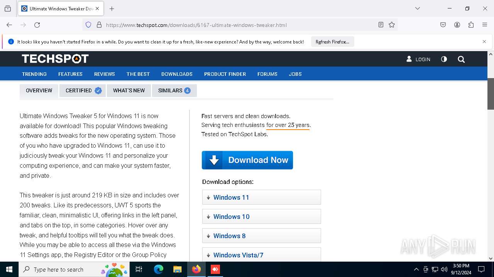Open the PRODUCT FINDER menu
This screenshot has height=277, width=494.
[x=225, y=74]
